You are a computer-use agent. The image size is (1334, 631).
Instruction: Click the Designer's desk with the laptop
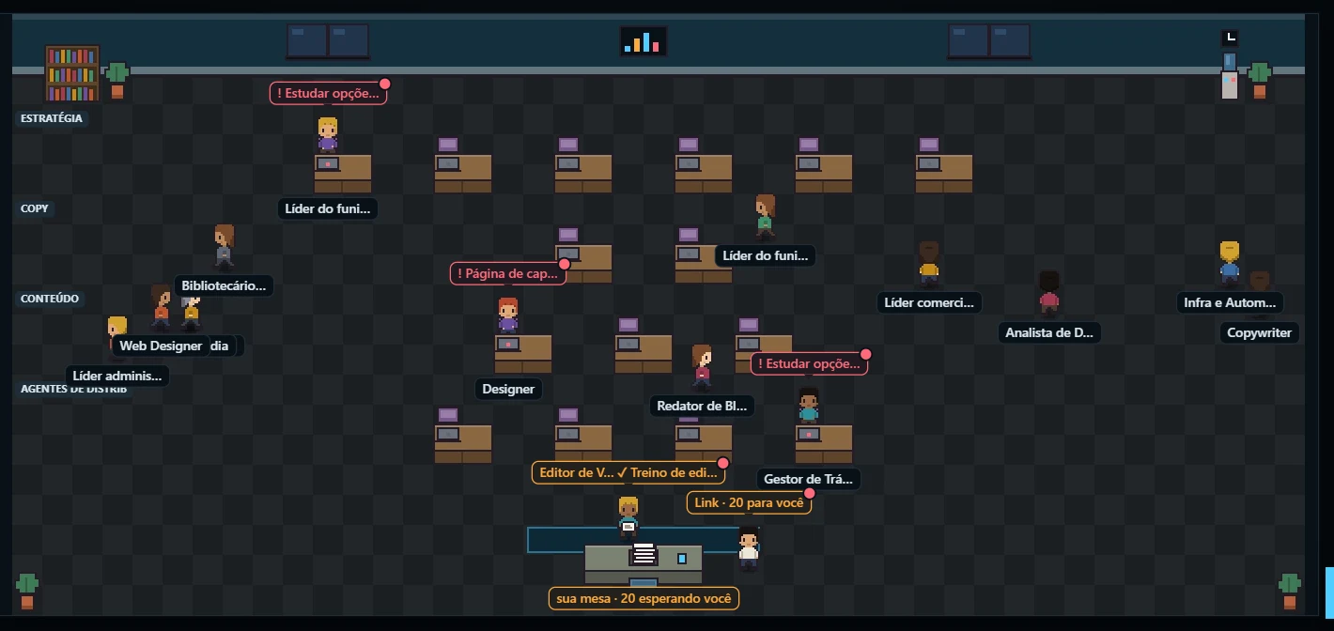pos(523,354)
